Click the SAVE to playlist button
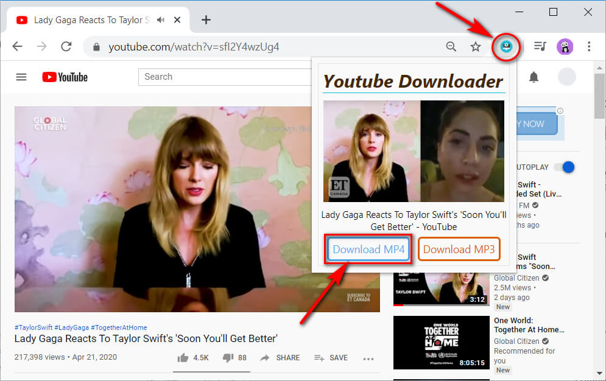606x381 pixels. (331, 358)
